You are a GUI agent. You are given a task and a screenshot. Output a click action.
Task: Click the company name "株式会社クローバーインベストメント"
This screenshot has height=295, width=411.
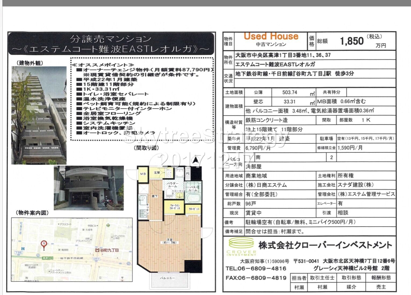tap(325, 245)
